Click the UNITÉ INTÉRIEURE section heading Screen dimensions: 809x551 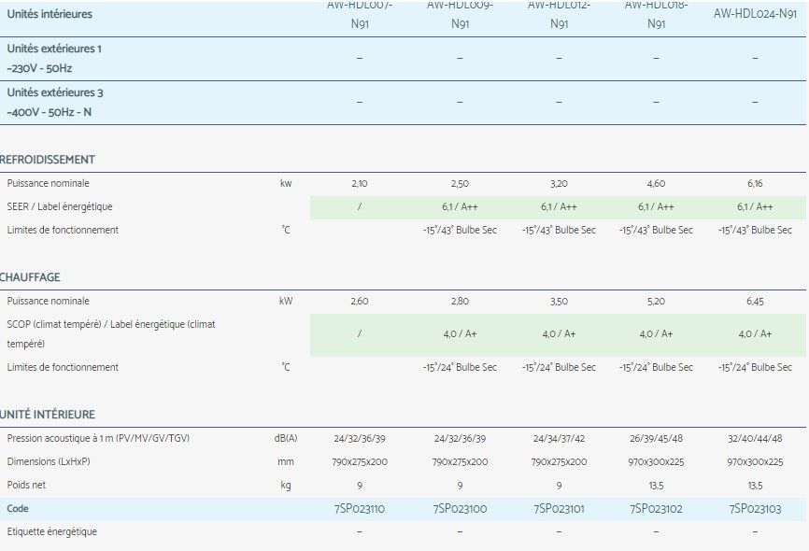tap(48, 415)
